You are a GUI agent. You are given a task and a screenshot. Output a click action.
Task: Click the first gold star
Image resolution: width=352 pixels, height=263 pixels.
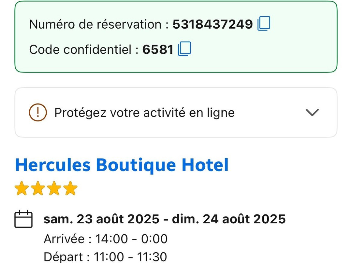pos(22,189)
